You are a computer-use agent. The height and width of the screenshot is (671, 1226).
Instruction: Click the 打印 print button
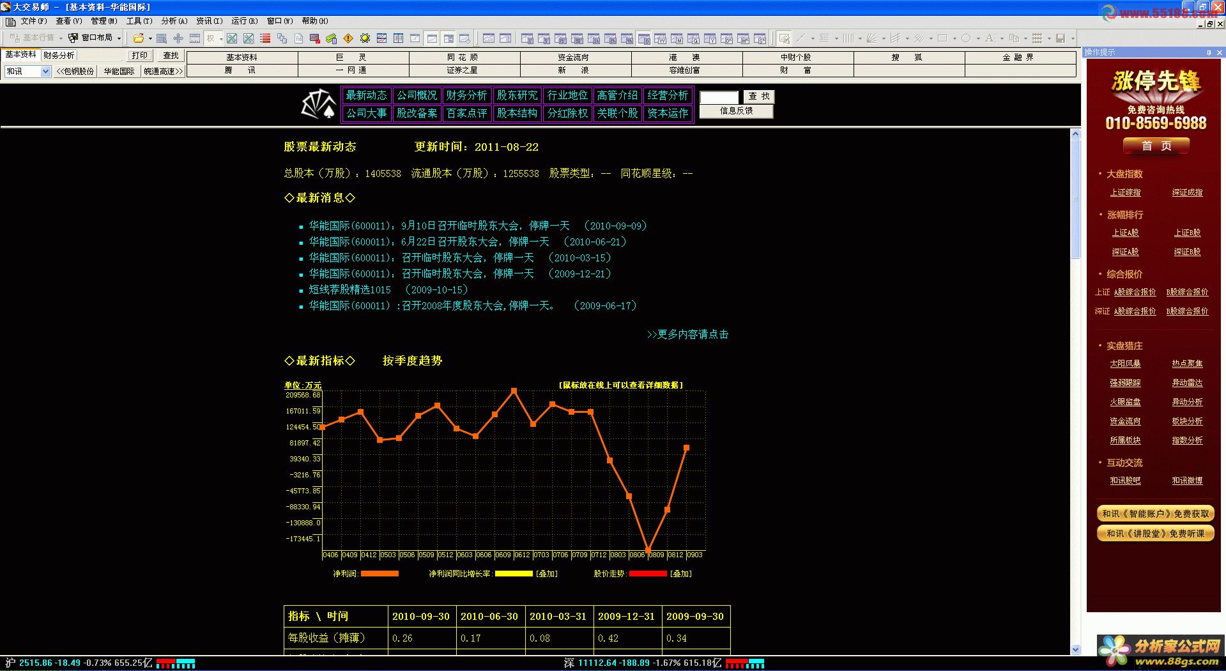coord(139,56)
